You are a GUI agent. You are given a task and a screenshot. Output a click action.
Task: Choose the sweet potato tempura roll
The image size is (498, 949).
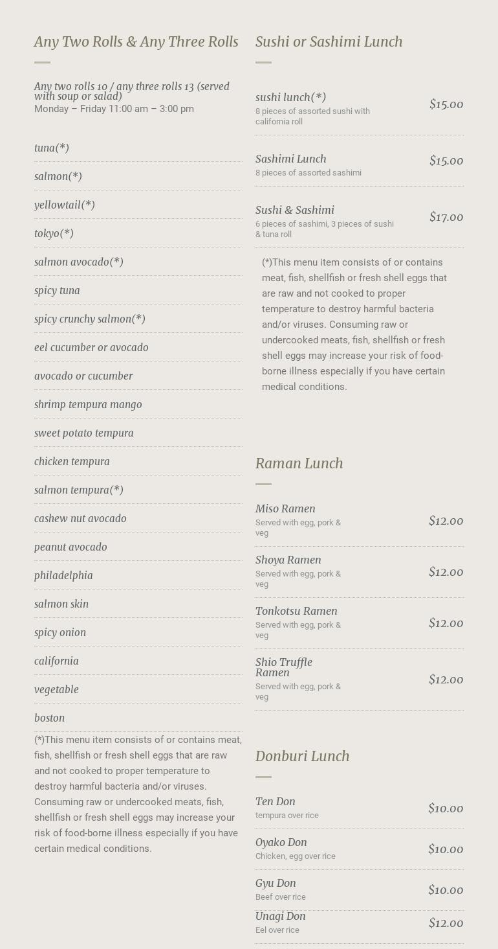(x=84, y=433)
